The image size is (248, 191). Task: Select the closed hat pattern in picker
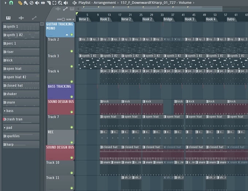[21, 86]
